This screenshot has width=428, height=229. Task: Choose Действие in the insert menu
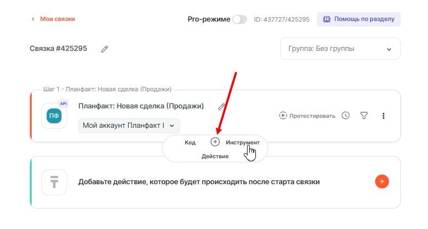point(215,157)
